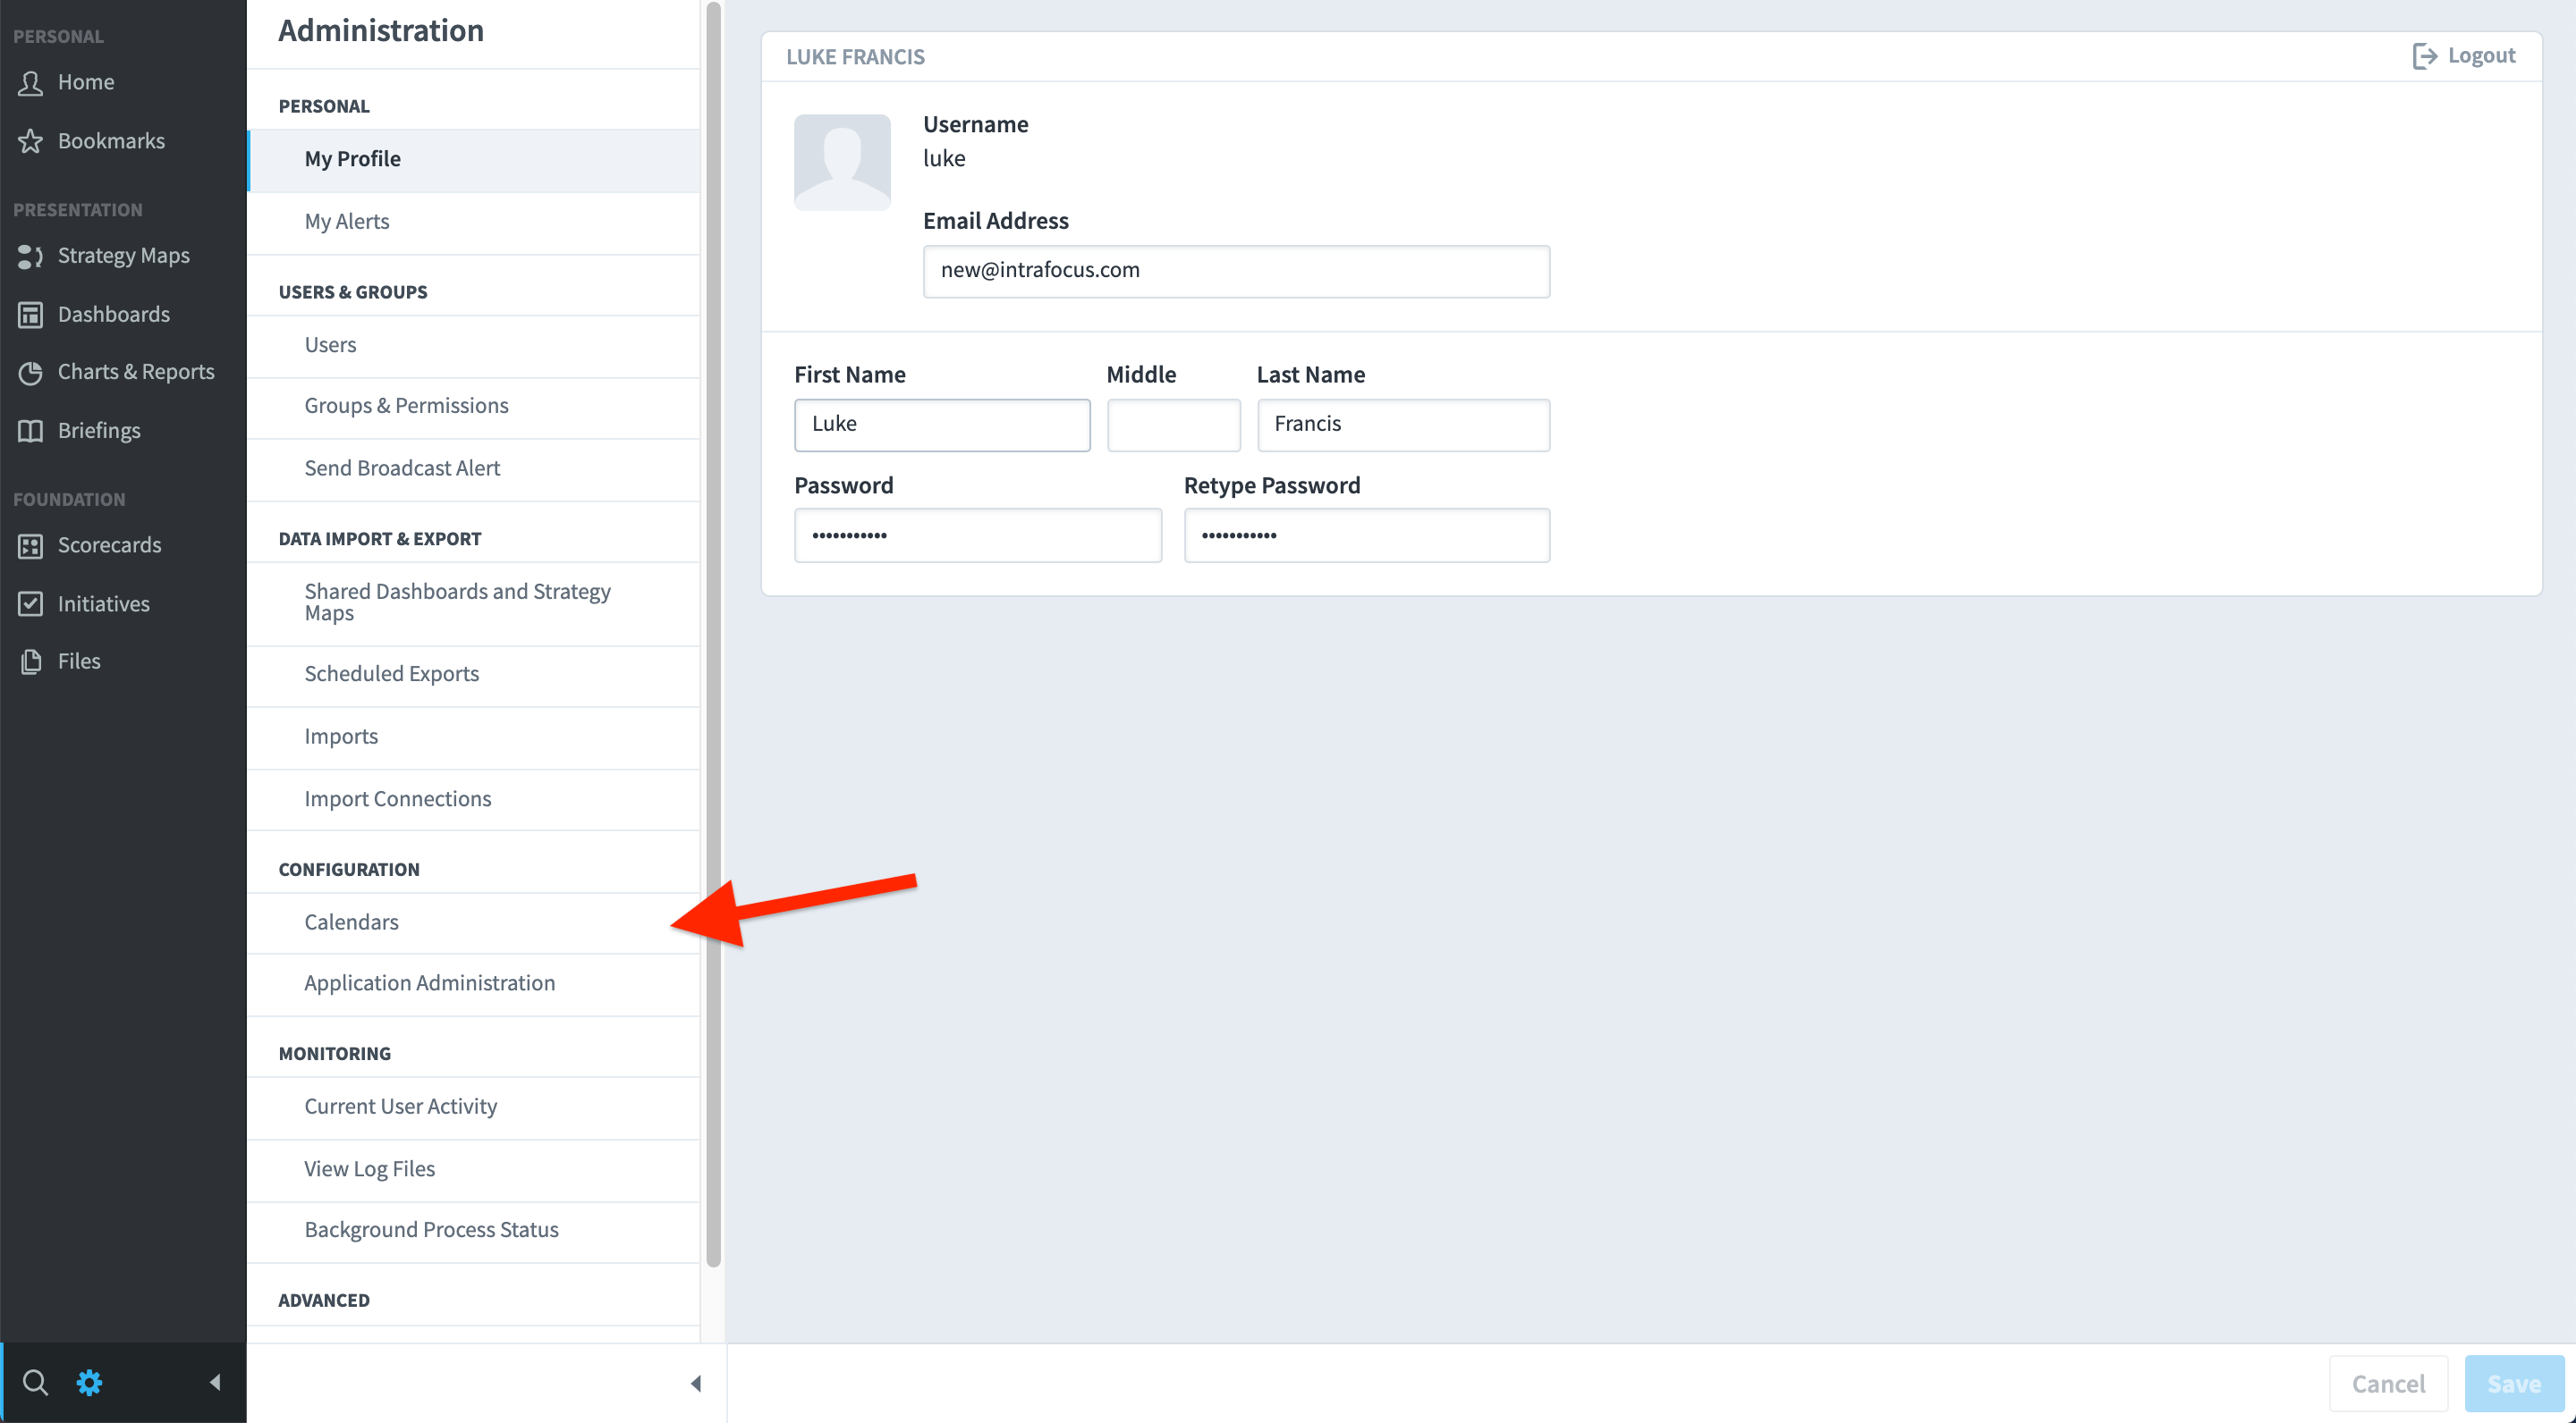Open Background Process Status
The image size is (2576, 1423).
473,1231
